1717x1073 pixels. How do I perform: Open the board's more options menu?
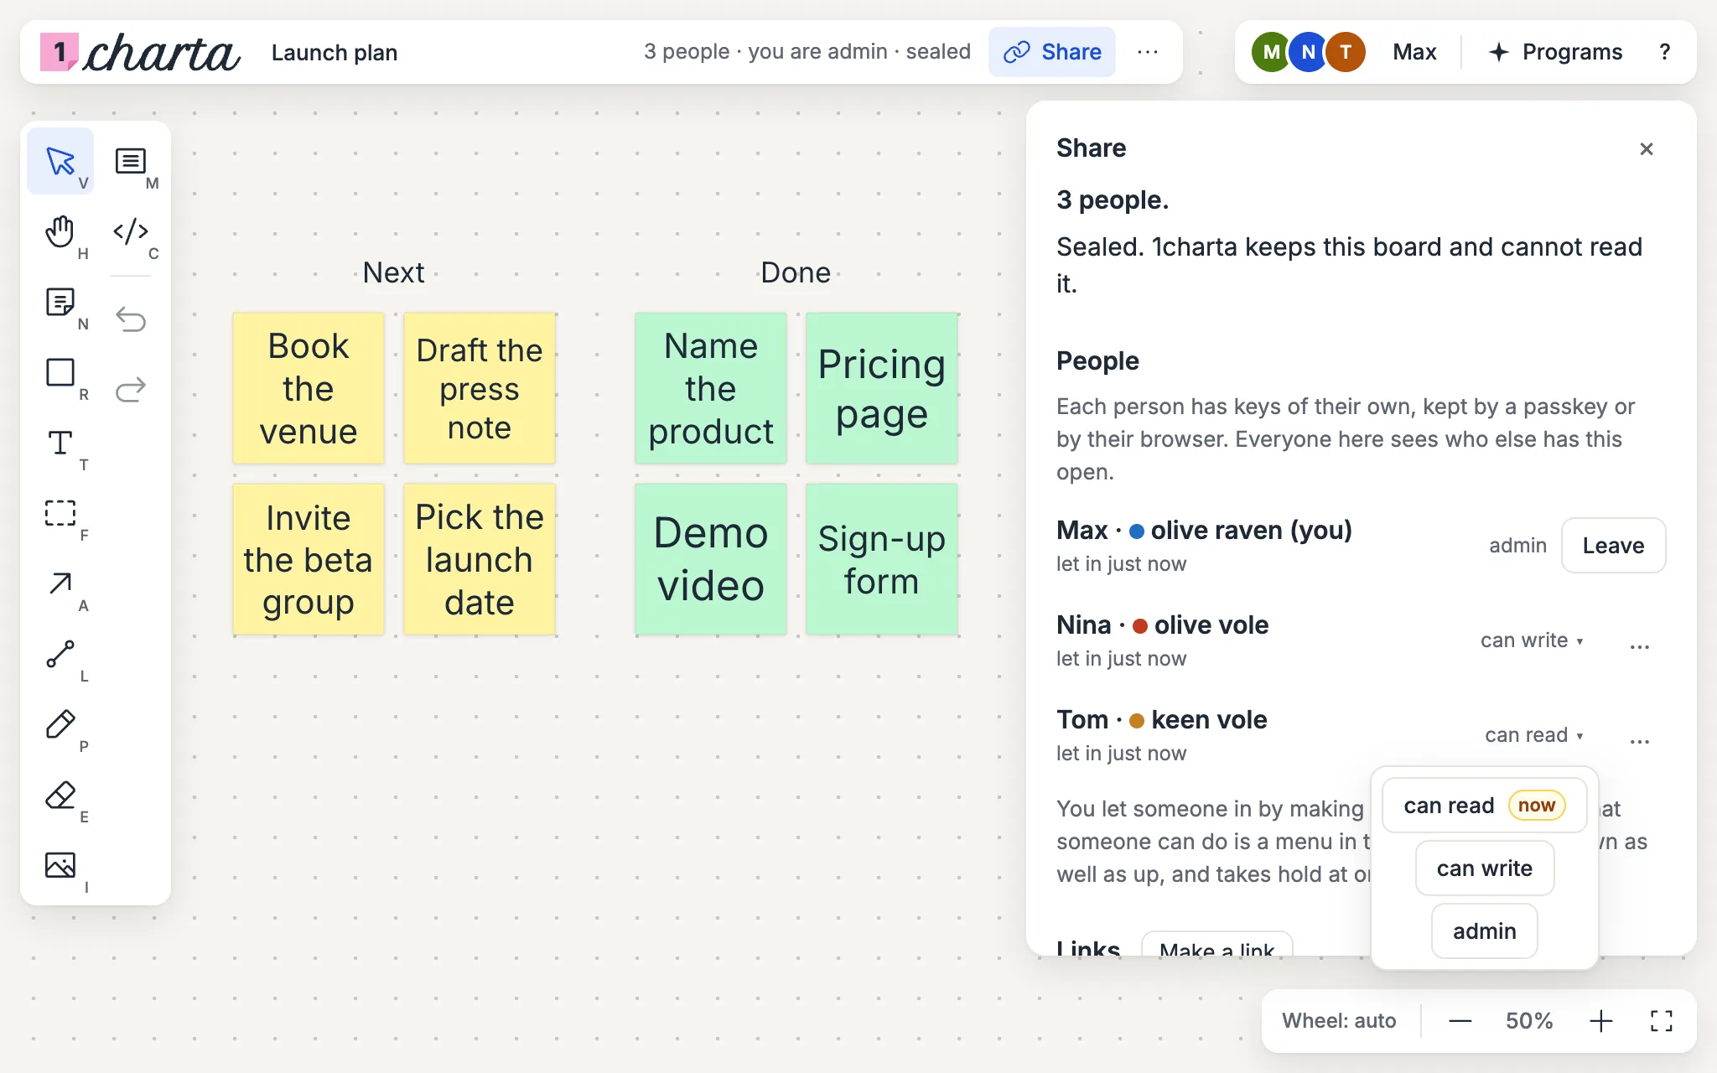pyautogui.click(x=1148, y=52)
